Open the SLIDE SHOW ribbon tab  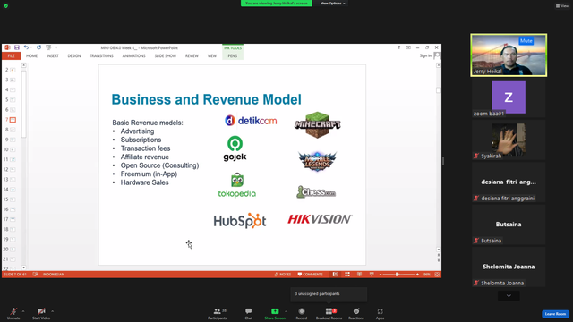point(165,55)
